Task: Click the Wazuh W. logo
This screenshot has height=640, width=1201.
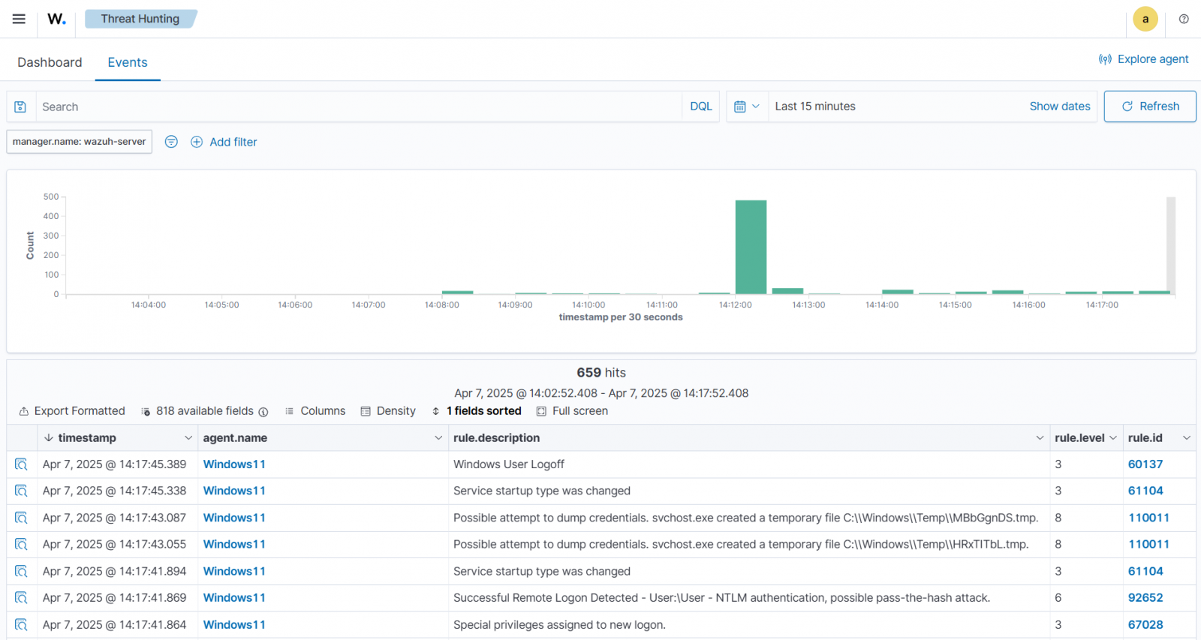Action: click(56, 19)
